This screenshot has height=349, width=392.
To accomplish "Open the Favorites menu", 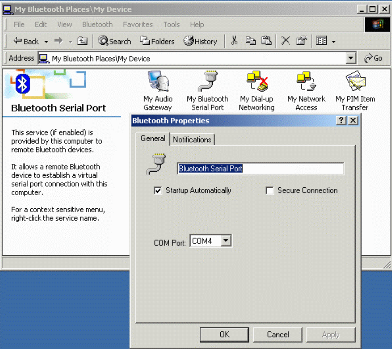I will tap(138, 25).
